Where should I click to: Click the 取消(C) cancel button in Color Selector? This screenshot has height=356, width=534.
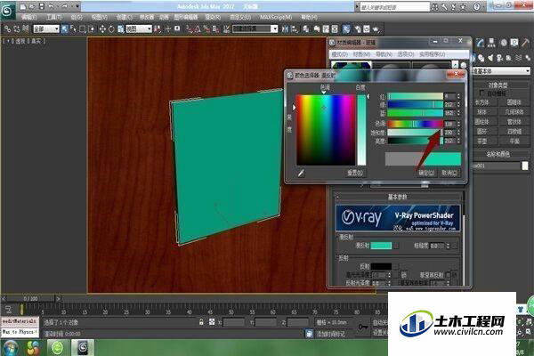449,173
